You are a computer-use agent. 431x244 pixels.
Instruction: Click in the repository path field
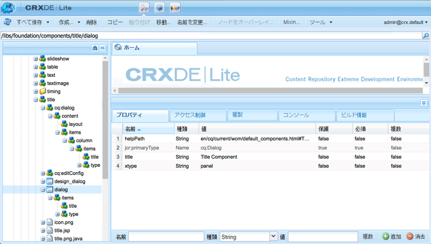tap(211, 36)
